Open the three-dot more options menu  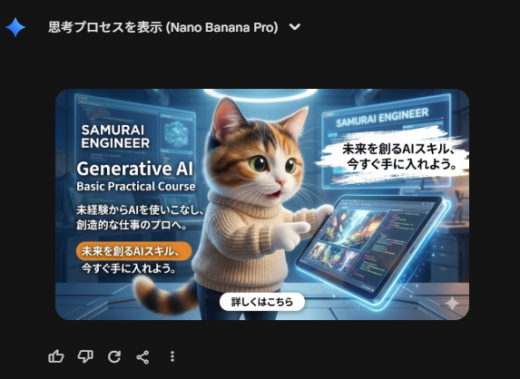(172, 357)
